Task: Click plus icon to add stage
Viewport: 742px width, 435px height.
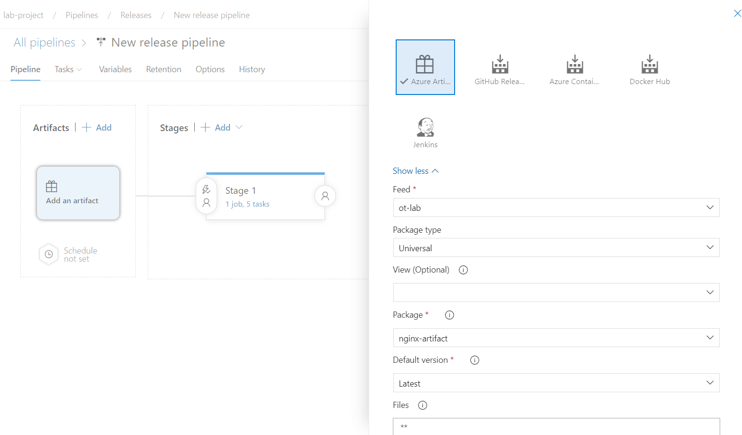Action: point(205,127)
